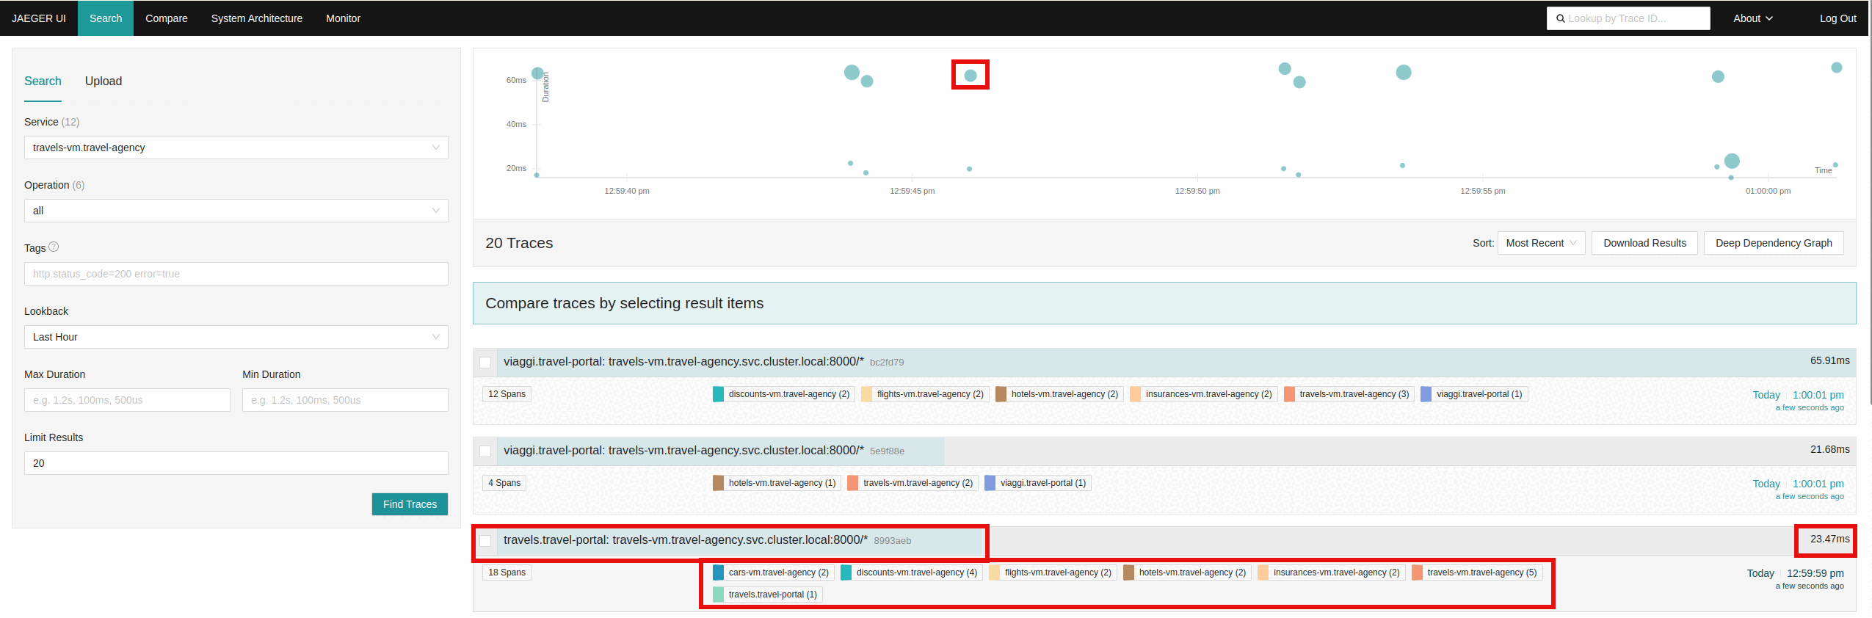Image resolution: width=1872 pixels, height=618 pixels.
Task: Click the large scatter dot near 12:59:46 pm
Action: (x=971, y=76)
